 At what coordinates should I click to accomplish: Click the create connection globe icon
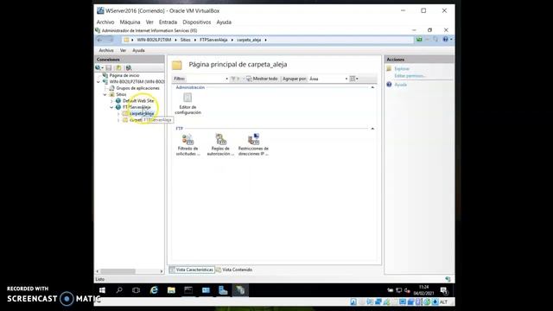99,67
